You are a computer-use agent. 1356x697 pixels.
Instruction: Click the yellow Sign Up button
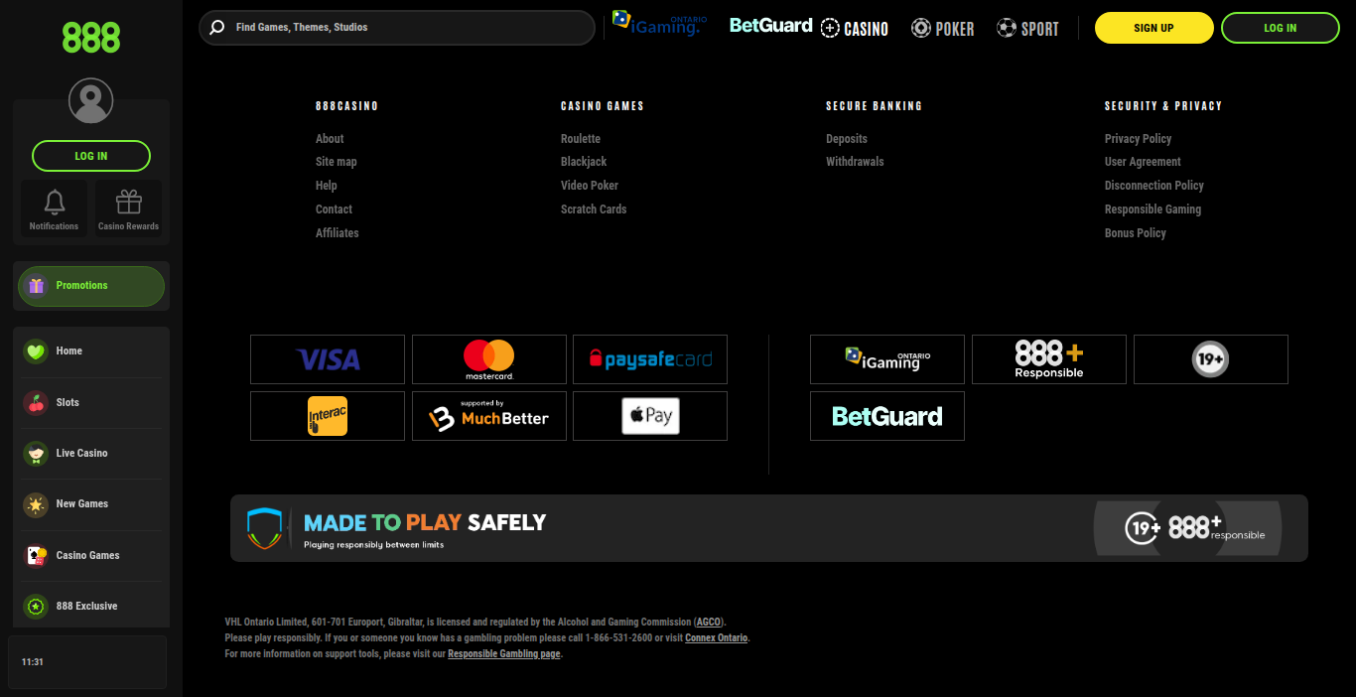pyautogui.click(x=1154, y=28)
